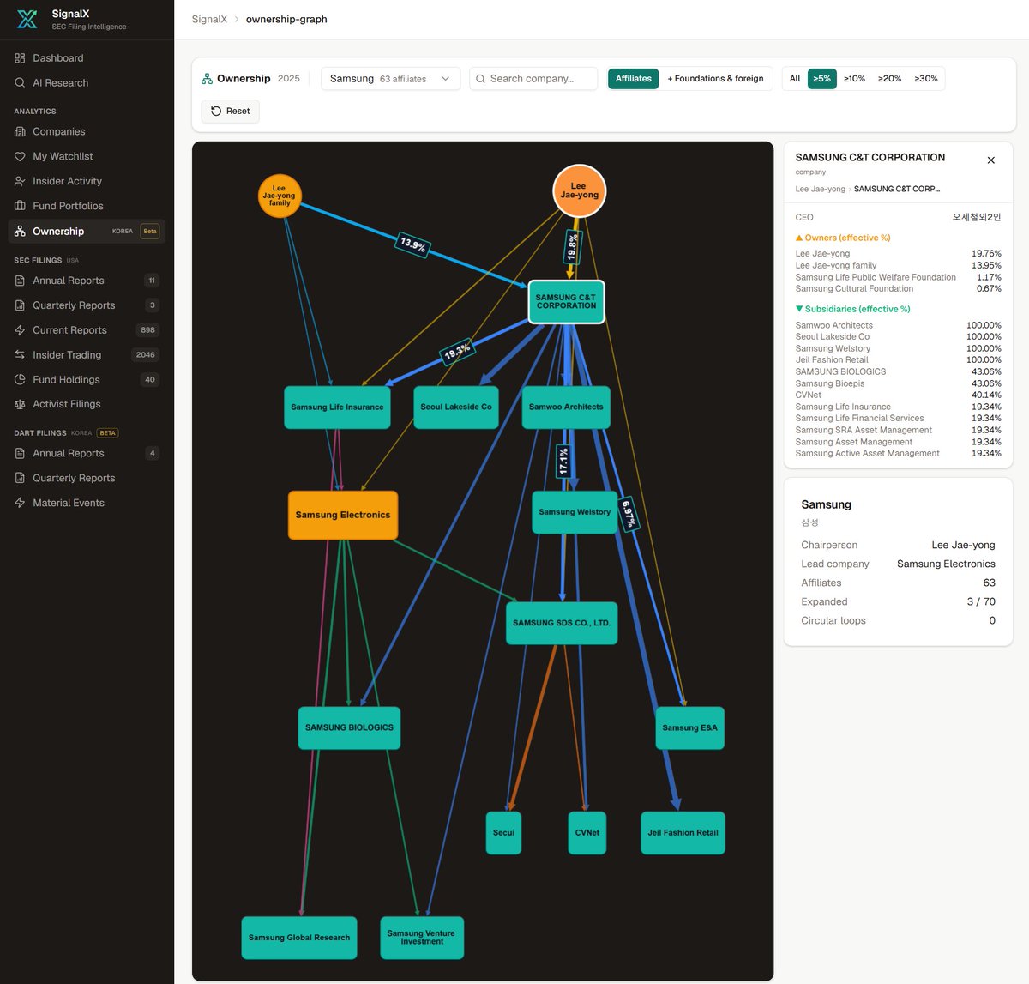This screenshot has height=984, width=1029.
Task: Click the search magnifier icon
Action: pos(481,79)
